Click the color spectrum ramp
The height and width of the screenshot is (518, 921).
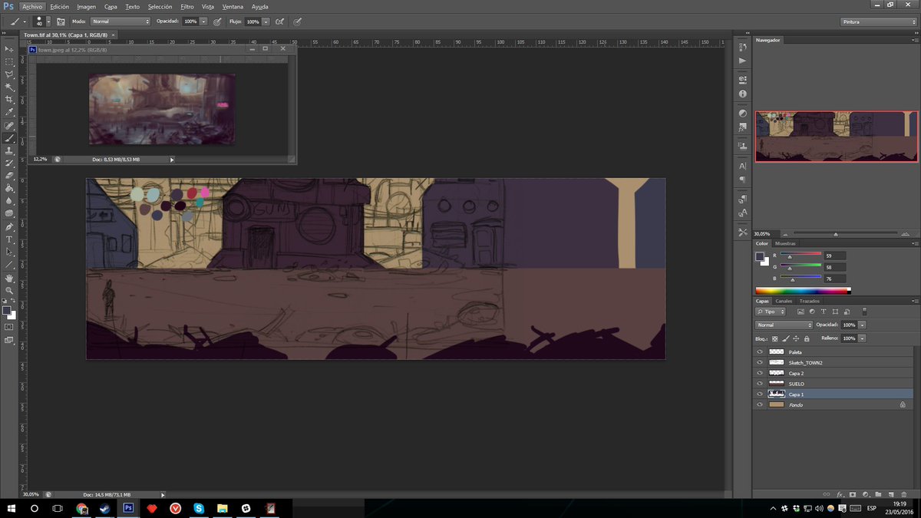[x=803, y=290]
